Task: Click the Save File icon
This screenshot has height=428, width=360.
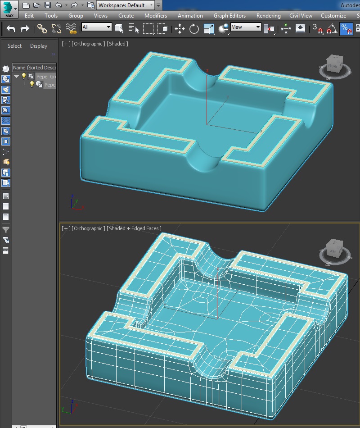Action: [x=47, y=5]
